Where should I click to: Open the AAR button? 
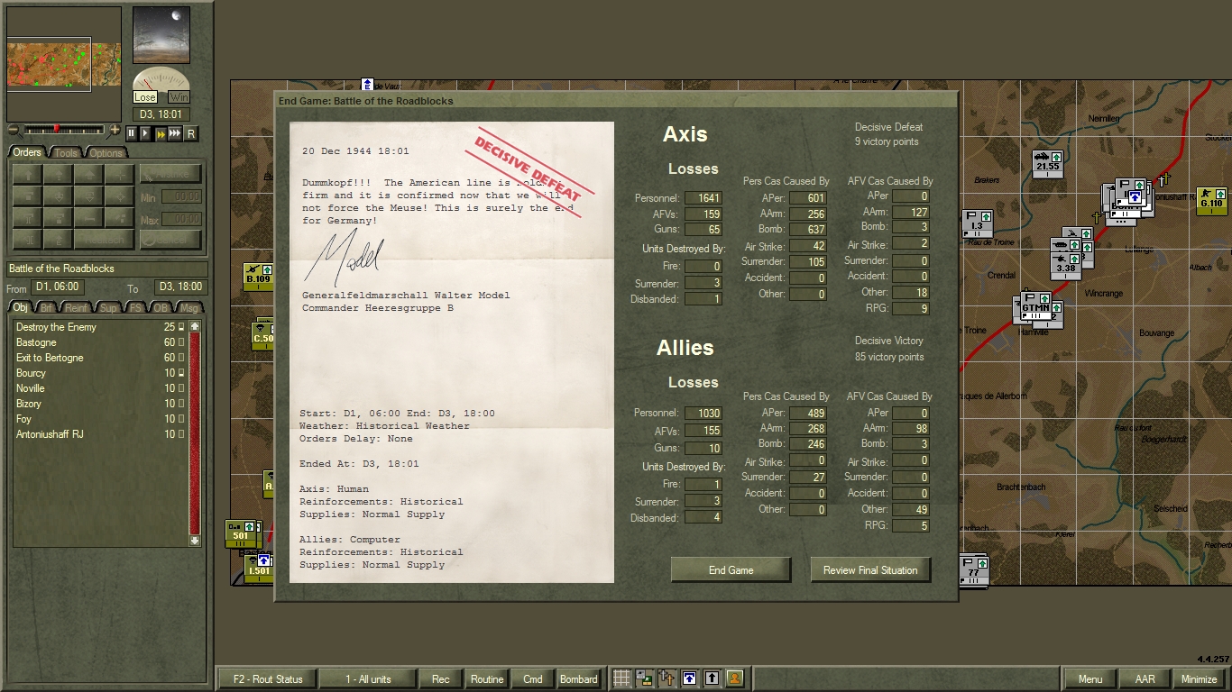click(1145, 679)
